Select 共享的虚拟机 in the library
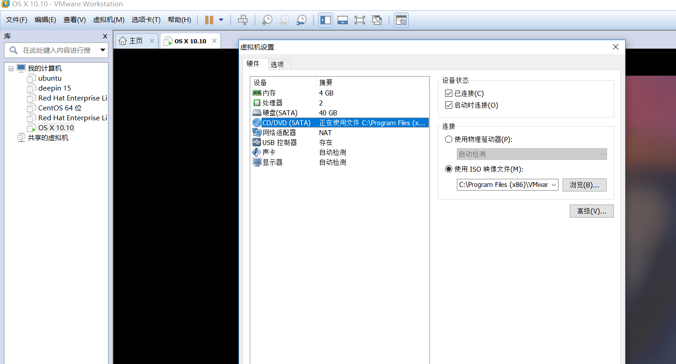Image resolution: width=676 pixels, height=364 pixels. point(48,138)
